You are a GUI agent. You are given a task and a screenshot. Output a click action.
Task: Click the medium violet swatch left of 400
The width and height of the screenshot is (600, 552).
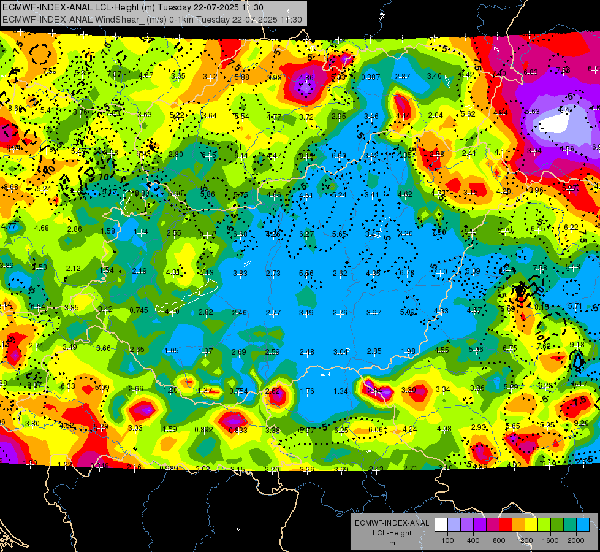(467, 525)
